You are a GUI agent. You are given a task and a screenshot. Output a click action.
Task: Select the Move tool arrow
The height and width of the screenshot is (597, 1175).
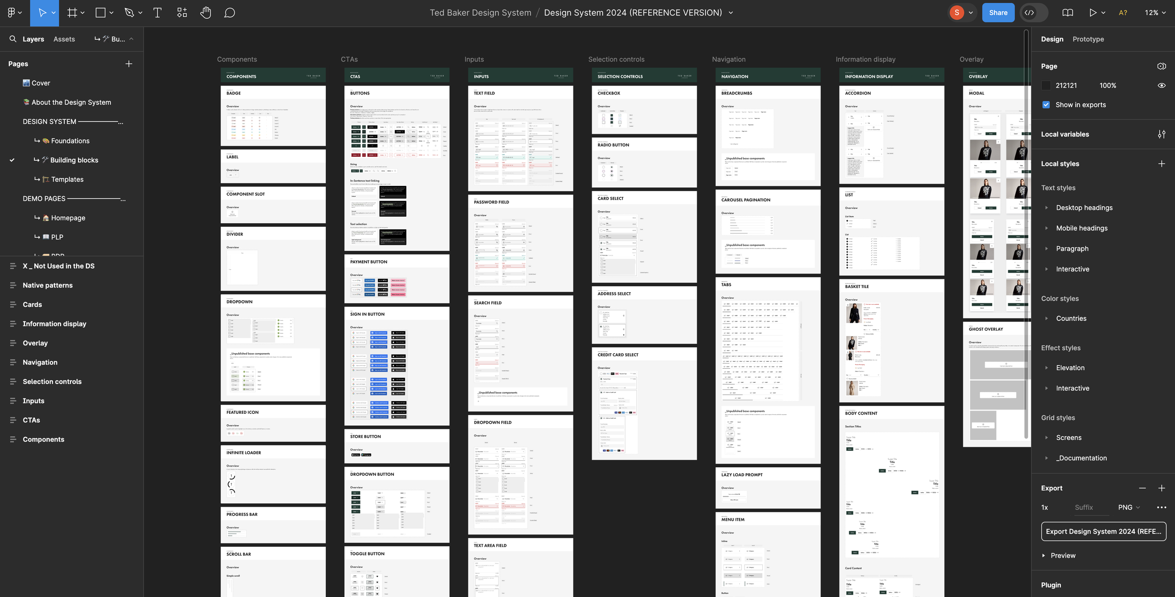pyautogui.click(x=42, y=13)
